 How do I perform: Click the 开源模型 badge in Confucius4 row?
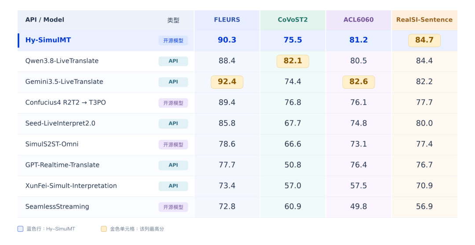click(173, 103)
